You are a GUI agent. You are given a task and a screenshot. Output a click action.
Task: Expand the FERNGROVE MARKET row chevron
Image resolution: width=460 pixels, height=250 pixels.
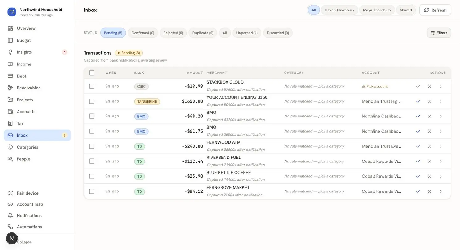441,191
